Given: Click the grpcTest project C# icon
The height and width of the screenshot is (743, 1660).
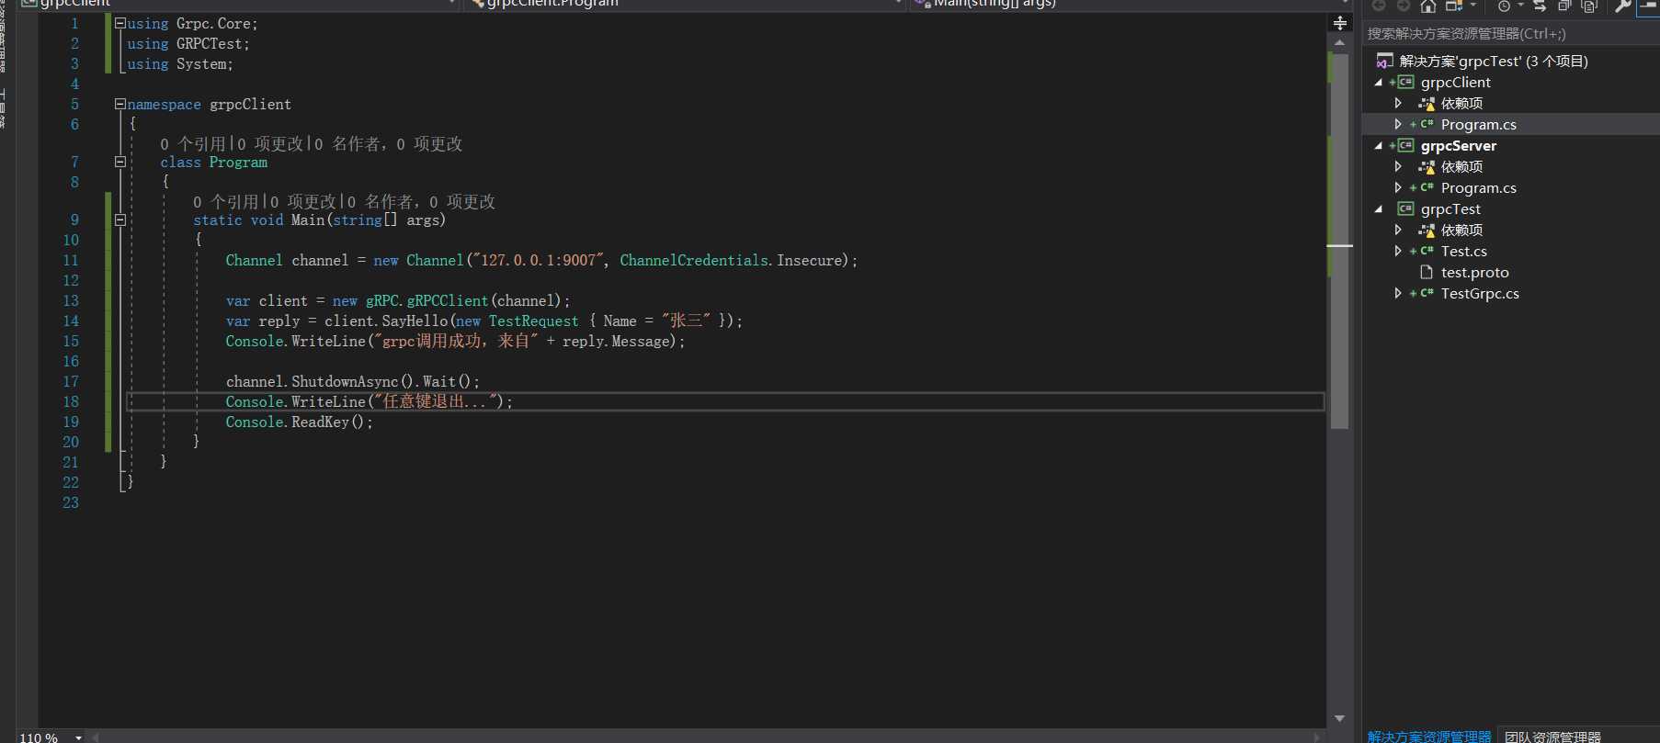Looking at the screenshot, I should 1405,208.
